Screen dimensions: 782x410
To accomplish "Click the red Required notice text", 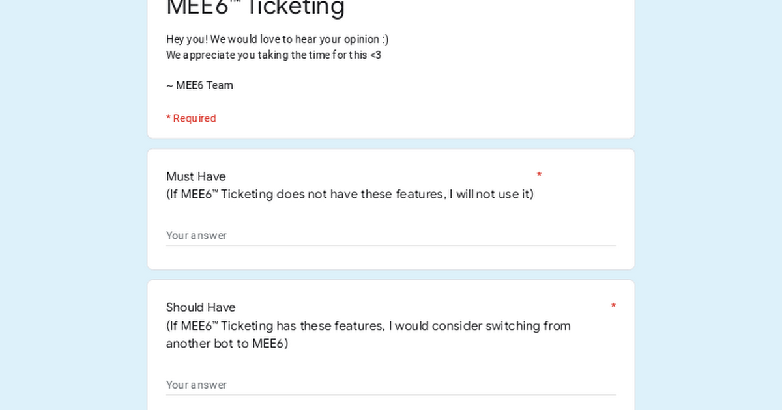I will pyautogui.click(x=191, y=118).
